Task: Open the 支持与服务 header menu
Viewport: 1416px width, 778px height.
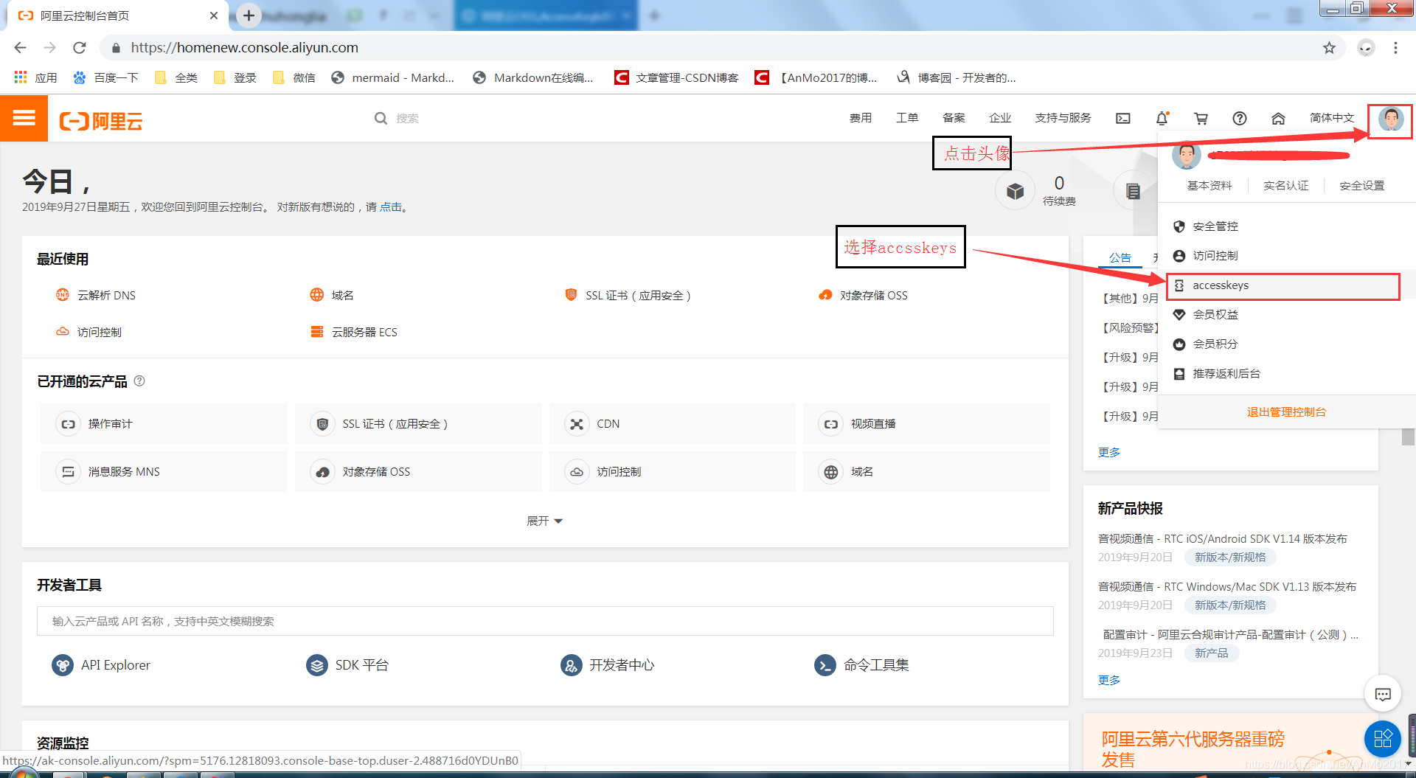Action: tap(1063, 118)
